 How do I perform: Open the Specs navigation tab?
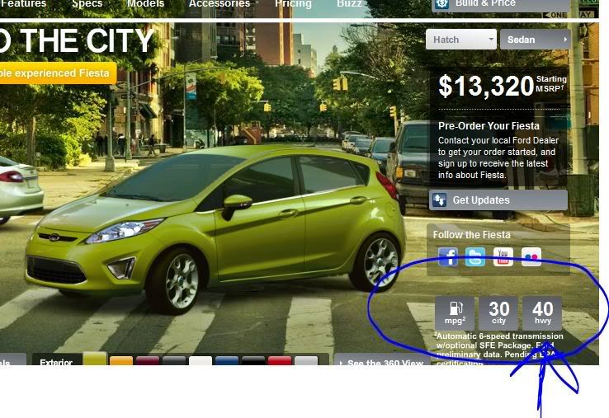(87, 4)
